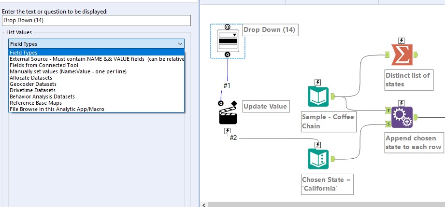Viewport: 445px width, 207px height.
Task: Click canvas horizontal scrollbar left arrow
Action: pyautogui.click(x=203, y=205)
